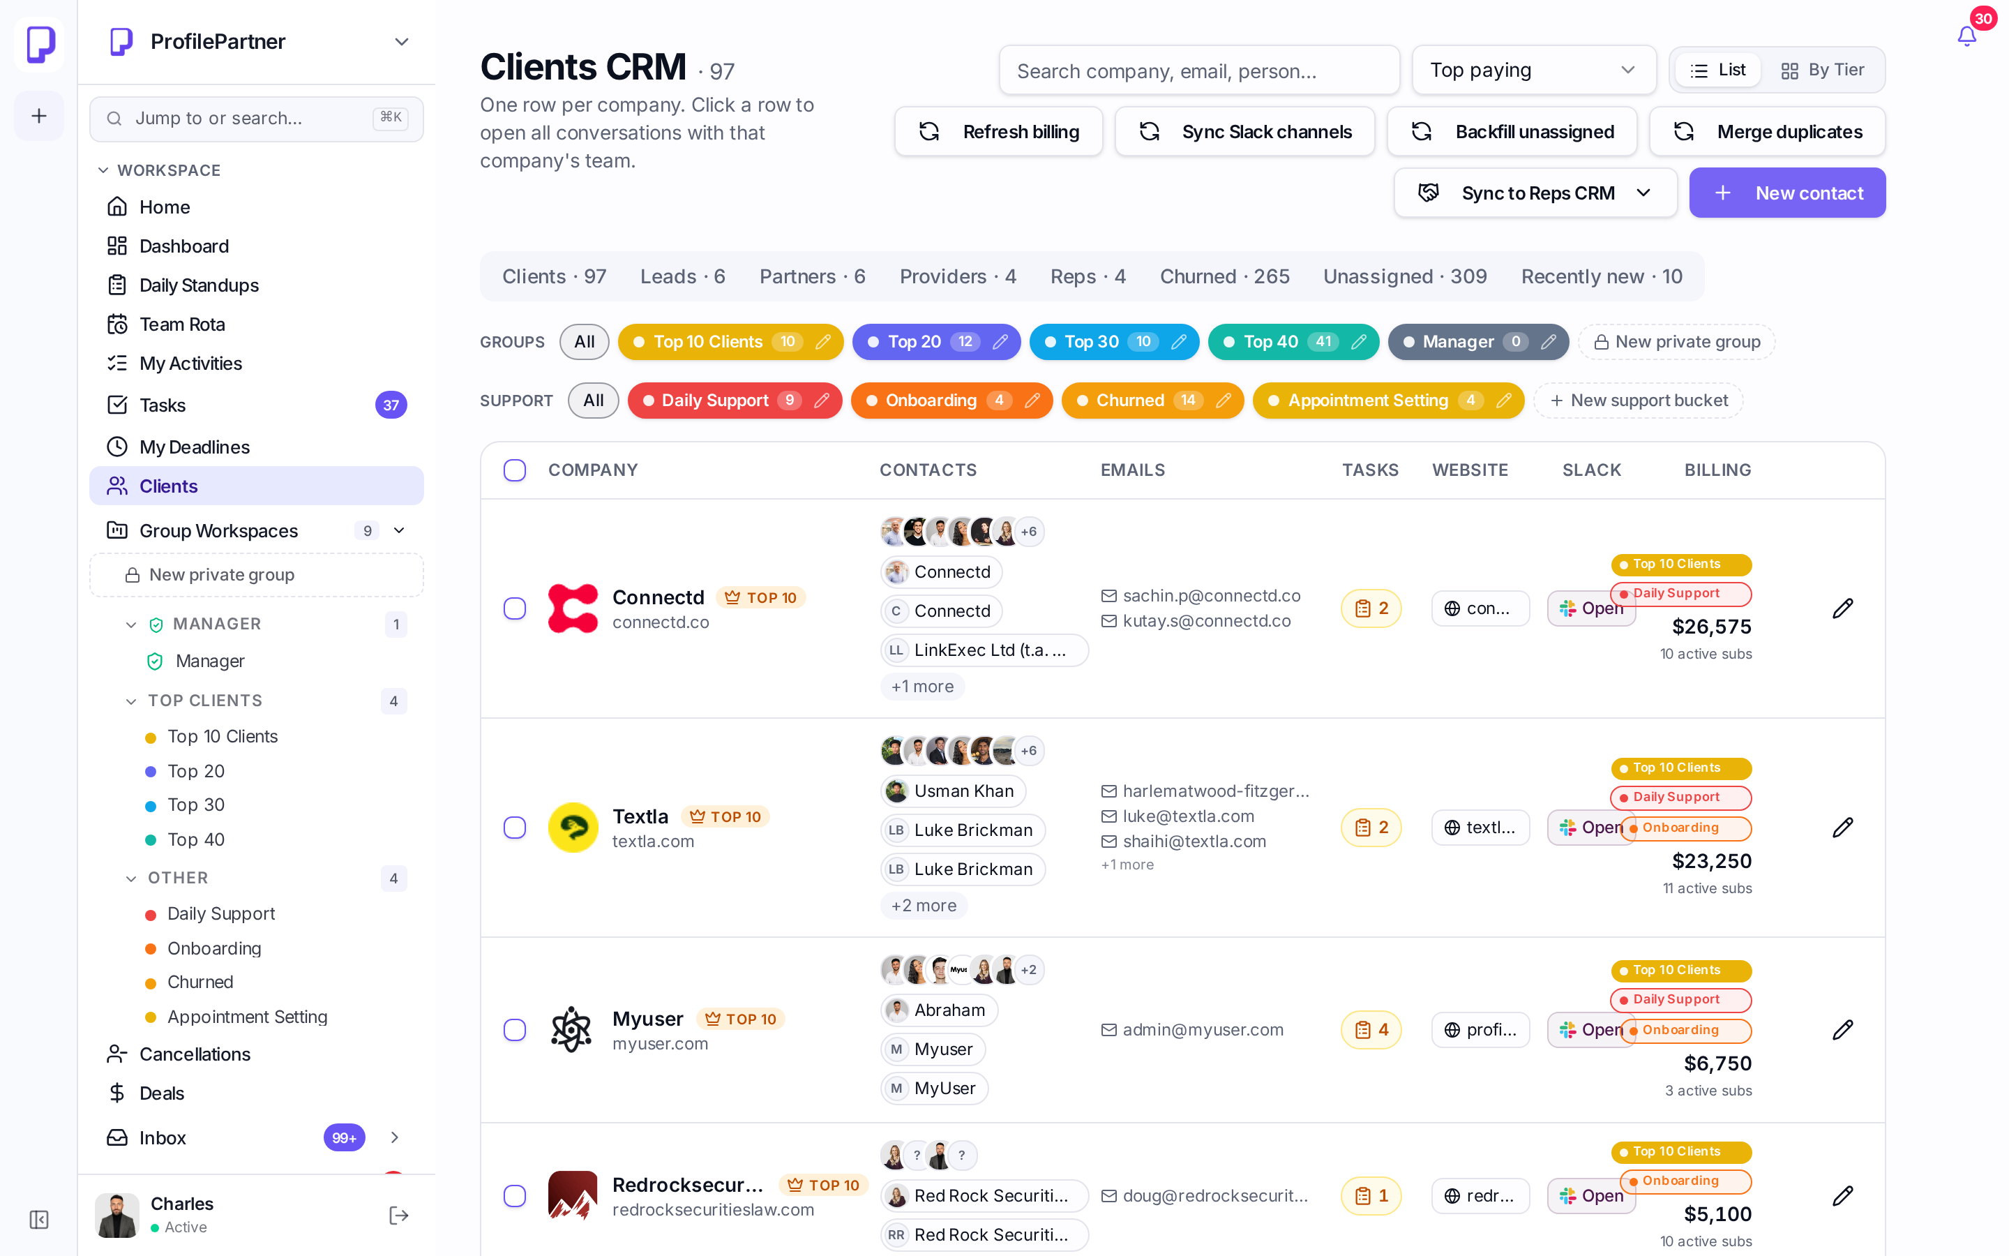Viewport: 2009px width, 1256px height.
Task: Switch to List view
Action: tap(1718, 70)
